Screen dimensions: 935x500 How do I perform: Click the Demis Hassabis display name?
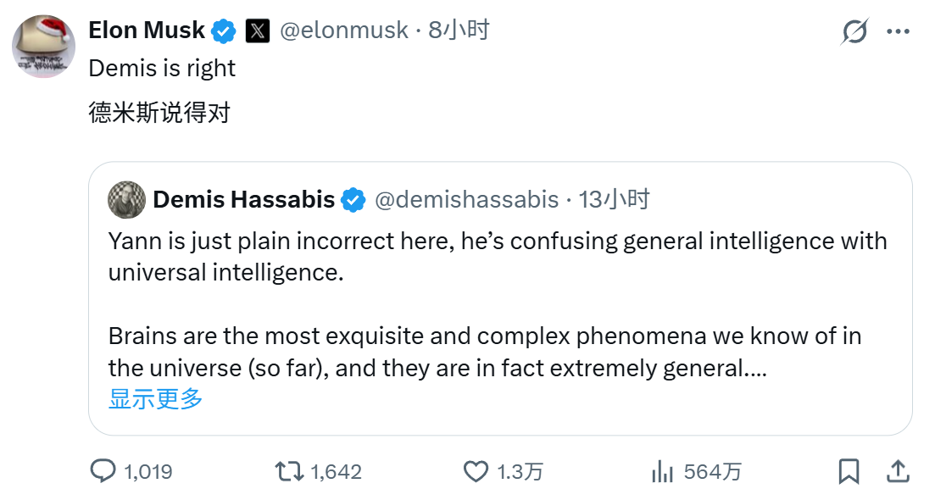244,200
